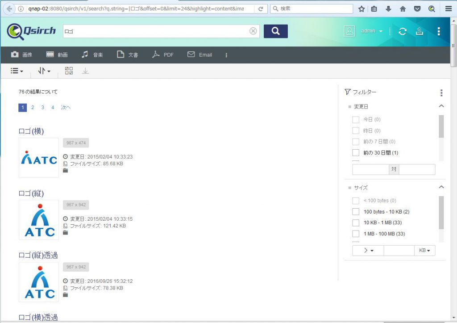Check 100 bytes - 10 KB (2) filter
The image size is (457, 323).
point(356,212)
